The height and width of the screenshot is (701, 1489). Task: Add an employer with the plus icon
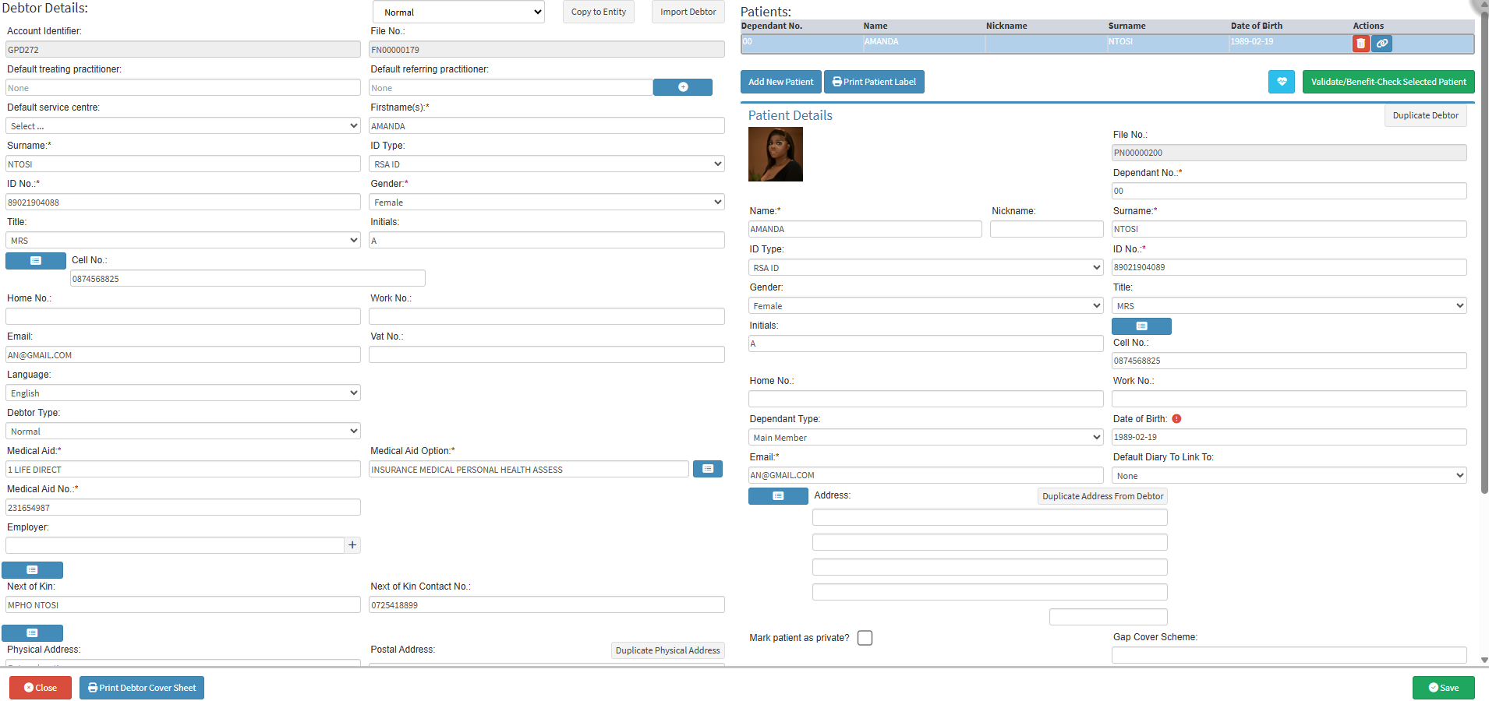tap(352, 545)
